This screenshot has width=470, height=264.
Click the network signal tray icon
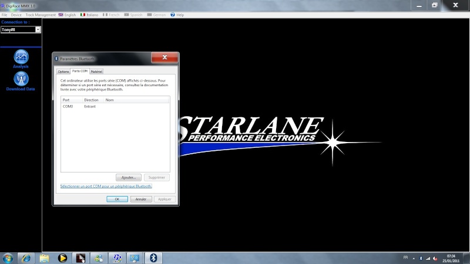(x=428, y=258)
